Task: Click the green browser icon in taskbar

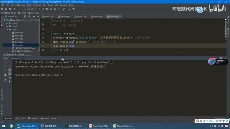Action: coord(11,126)
